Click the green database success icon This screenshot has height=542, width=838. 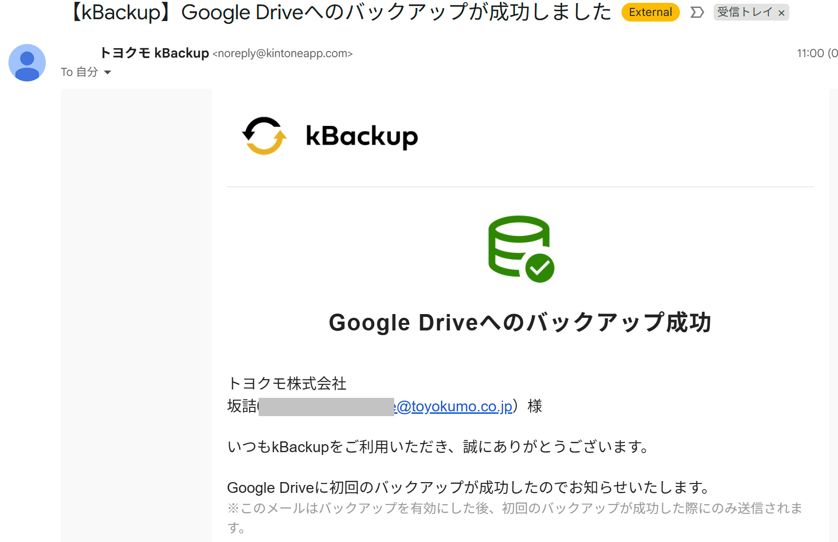point(520,249)
